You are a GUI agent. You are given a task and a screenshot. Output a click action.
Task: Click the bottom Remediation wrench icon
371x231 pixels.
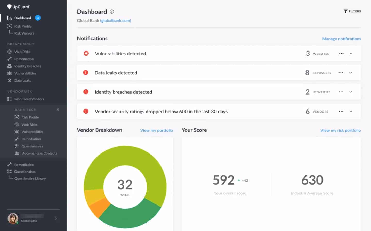tap(10, 164)
